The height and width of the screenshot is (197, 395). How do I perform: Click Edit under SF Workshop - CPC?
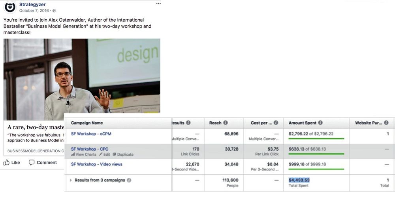click(104, 154)
